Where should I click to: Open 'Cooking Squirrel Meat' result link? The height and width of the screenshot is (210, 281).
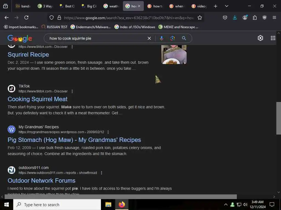(x=37, y=99)
